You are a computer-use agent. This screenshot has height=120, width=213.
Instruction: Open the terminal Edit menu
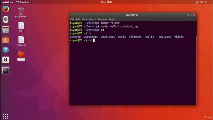(x=78, y=19)
